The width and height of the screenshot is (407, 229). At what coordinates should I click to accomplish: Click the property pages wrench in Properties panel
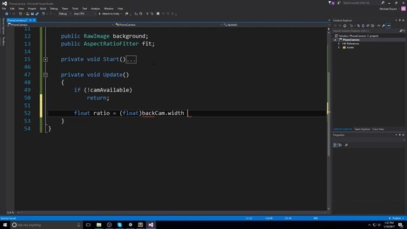coord(346,145)
